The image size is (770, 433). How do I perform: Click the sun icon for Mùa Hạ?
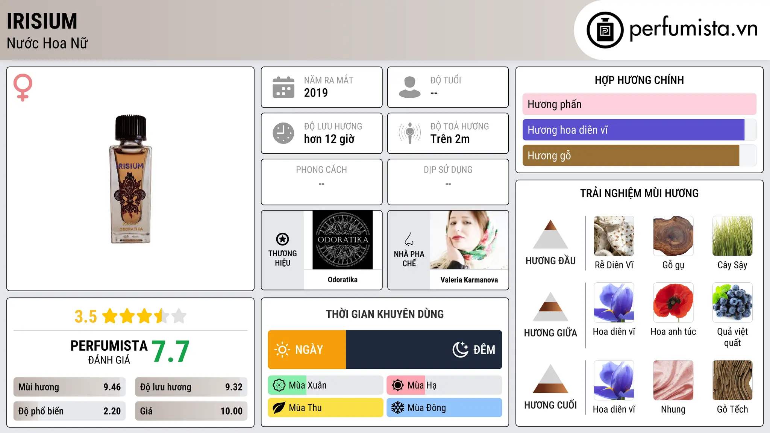[398, 385]
